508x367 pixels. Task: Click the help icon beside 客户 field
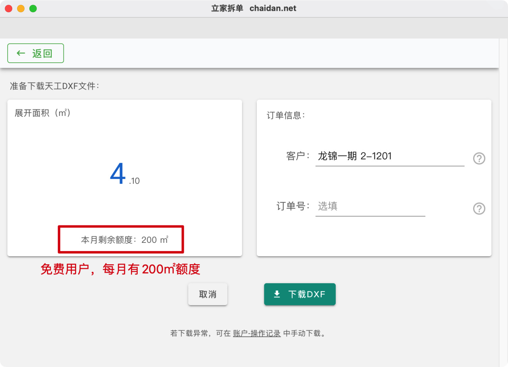(x=479, y=158)
